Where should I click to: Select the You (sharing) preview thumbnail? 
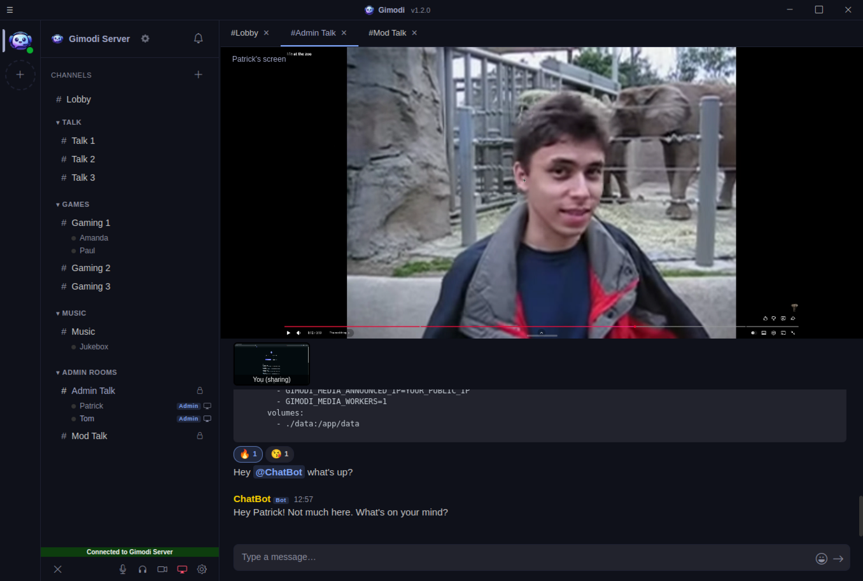point(271,363)
